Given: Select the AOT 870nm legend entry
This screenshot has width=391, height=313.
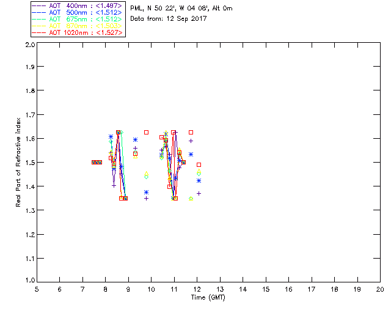Looking at the screenshot, I should click(x=78, y=26).
